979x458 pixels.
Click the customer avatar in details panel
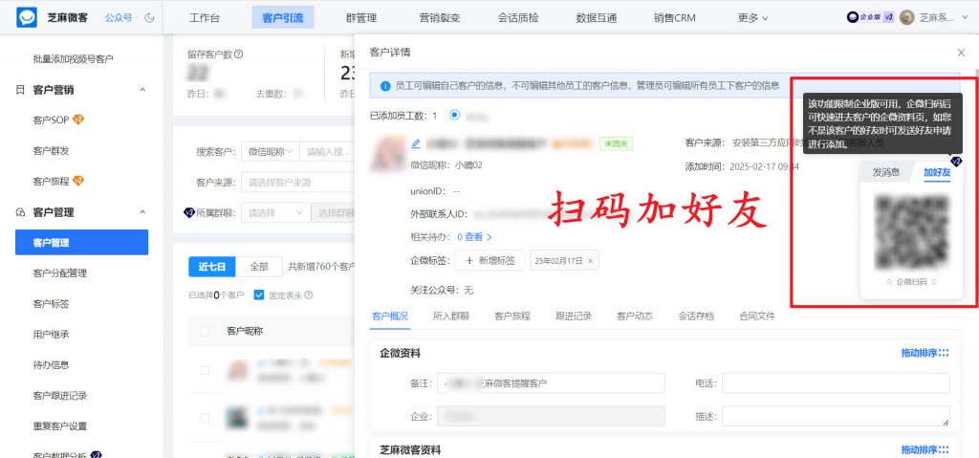[388, 154]
